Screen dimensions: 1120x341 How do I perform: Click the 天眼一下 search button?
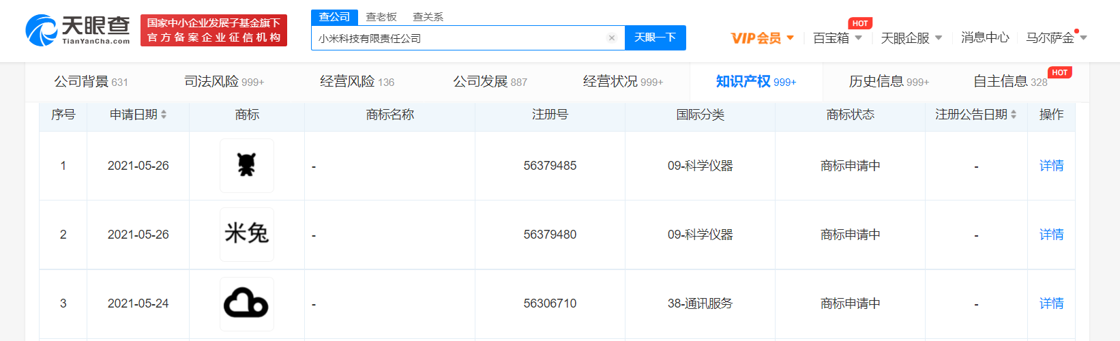(x=655, y=38)
